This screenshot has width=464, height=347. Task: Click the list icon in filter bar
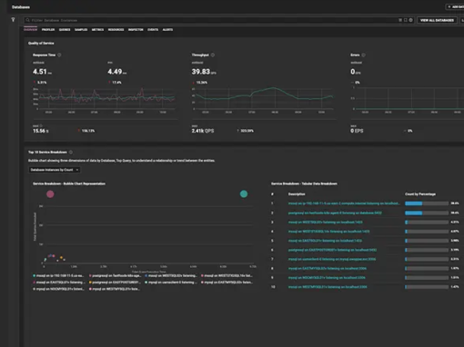(x=400, y=20)
